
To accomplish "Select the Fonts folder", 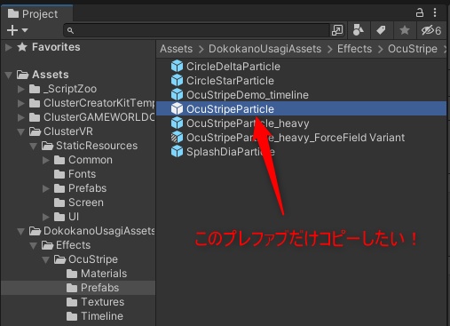I will point(78,174).
